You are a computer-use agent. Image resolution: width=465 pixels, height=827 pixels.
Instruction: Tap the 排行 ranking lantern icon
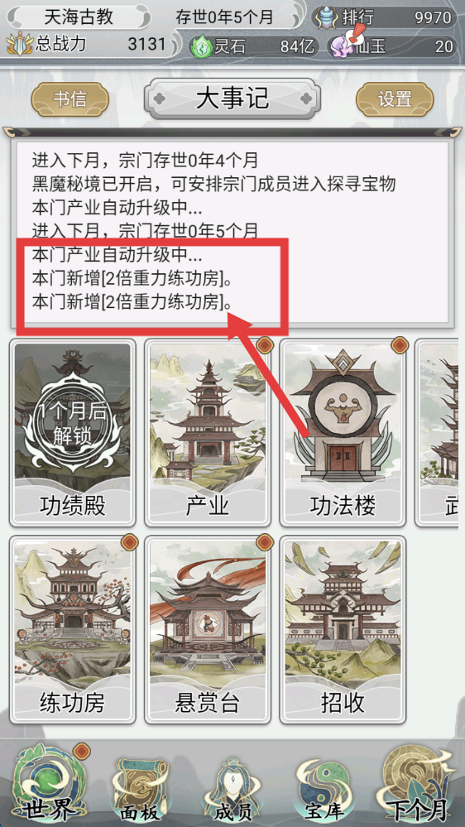[x=327, y=17]
